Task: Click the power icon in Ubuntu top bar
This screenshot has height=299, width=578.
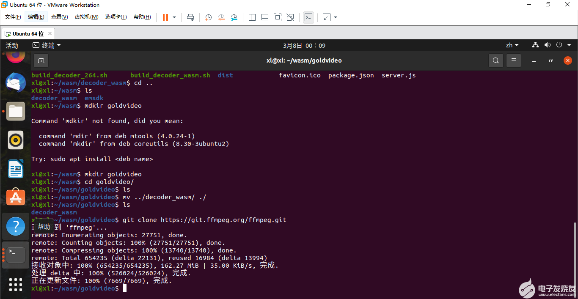Action: (x=559, y=45)
